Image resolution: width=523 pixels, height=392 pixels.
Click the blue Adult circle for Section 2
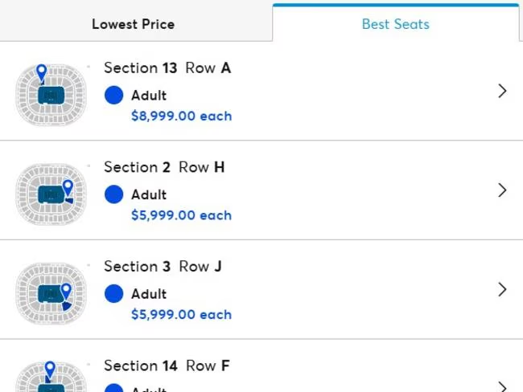(114, 194)
